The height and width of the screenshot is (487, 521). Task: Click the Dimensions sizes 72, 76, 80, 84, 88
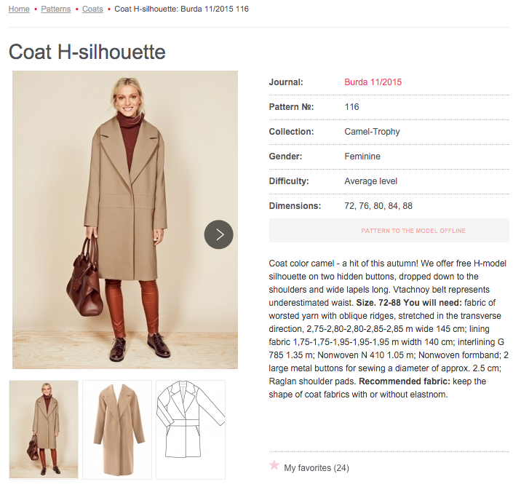(x=378, y=206)
